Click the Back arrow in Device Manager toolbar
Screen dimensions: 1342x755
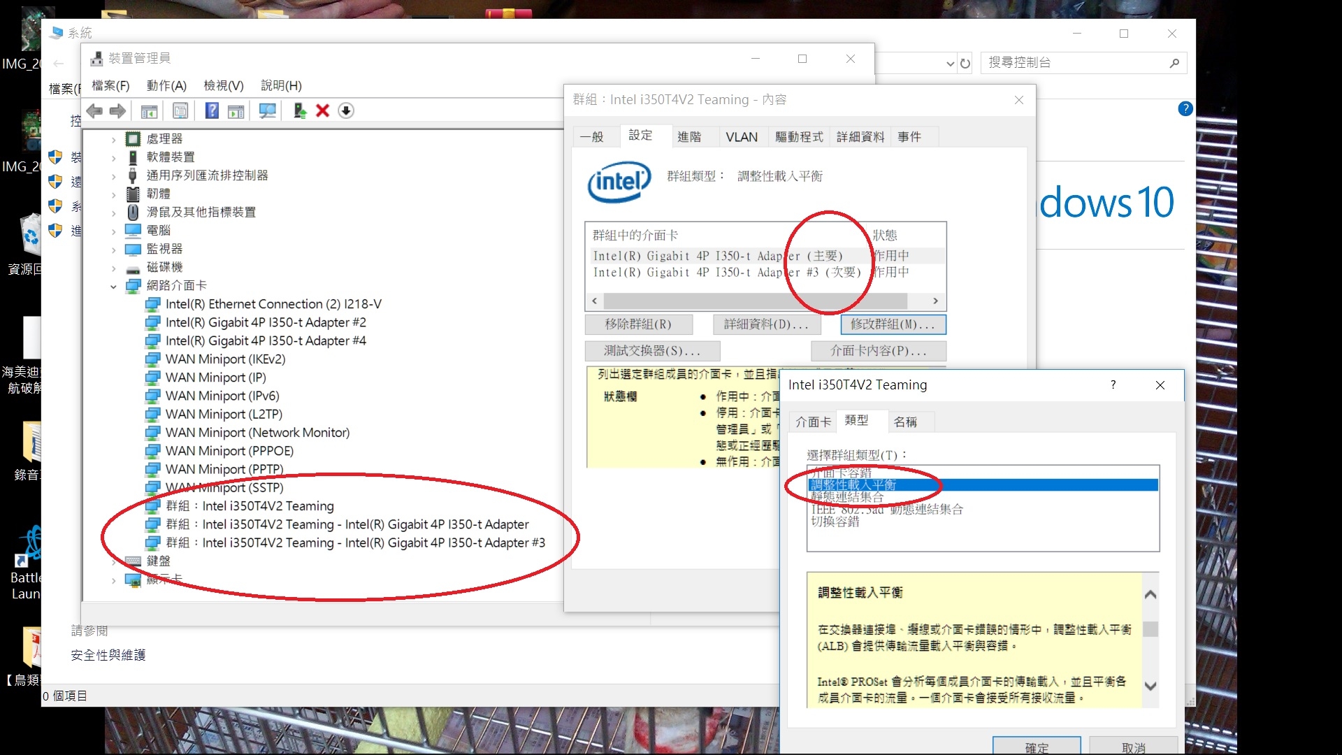(x=94, y=110)
